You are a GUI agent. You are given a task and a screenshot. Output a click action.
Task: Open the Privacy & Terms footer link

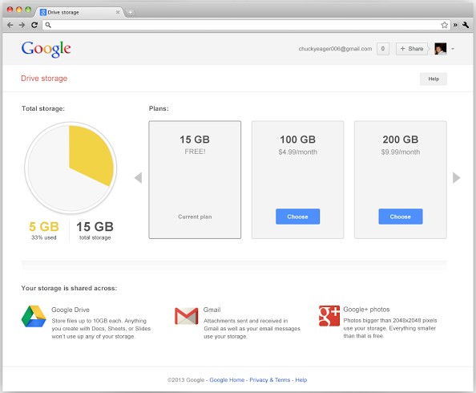269,380
